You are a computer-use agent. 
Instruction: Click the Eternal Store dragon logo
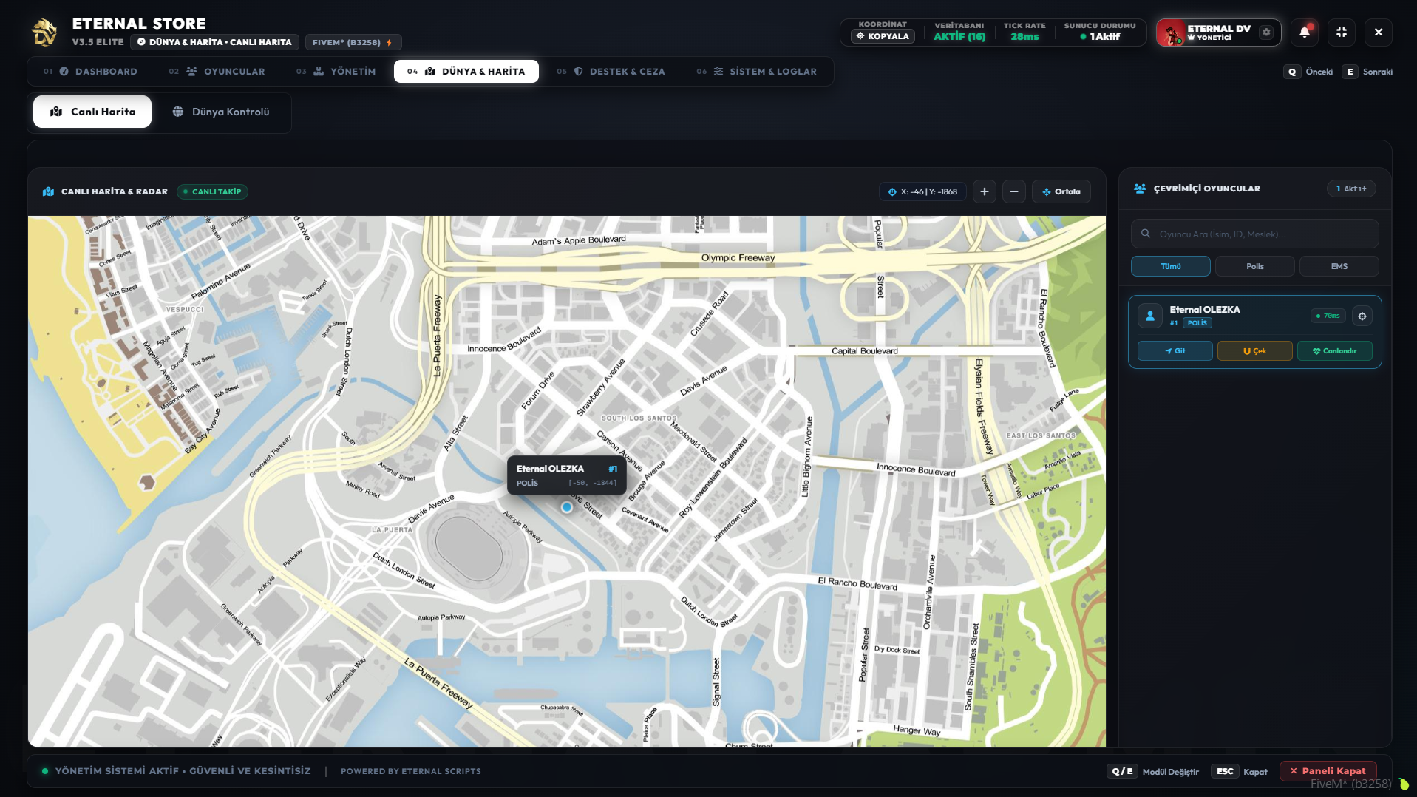44,33
